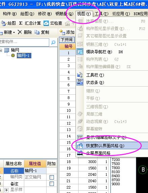Click the B axis label circle
Screen dimensions: 148x193
[143, 169]
